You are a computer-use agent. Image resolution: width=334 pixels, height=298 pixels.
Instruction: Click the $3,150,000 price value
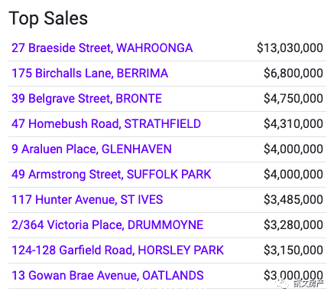coord(293,251)
